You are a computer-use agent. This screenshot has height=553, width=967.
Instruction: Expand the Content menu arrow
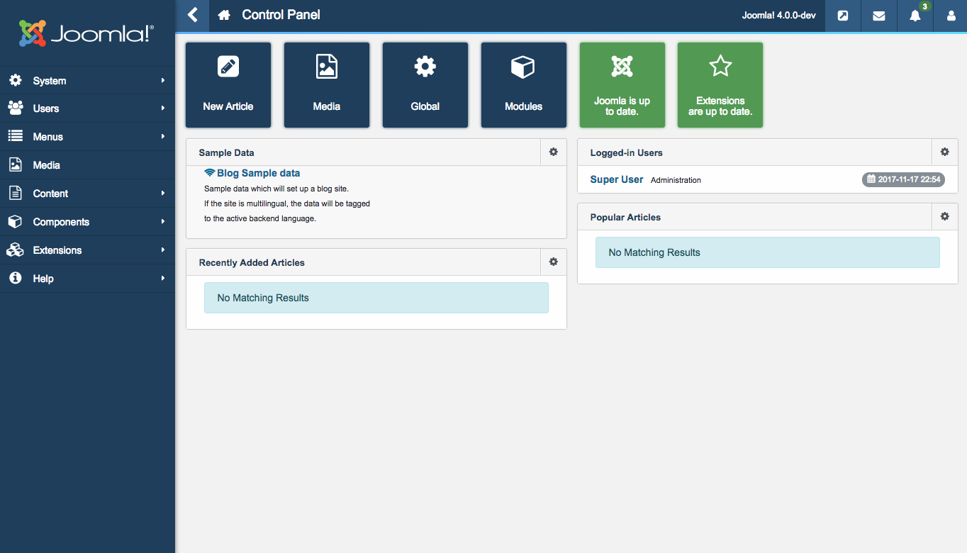[x=163, y=194]
